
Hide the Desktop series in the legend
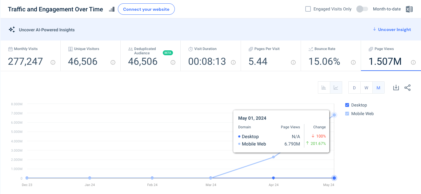[347, 105]
